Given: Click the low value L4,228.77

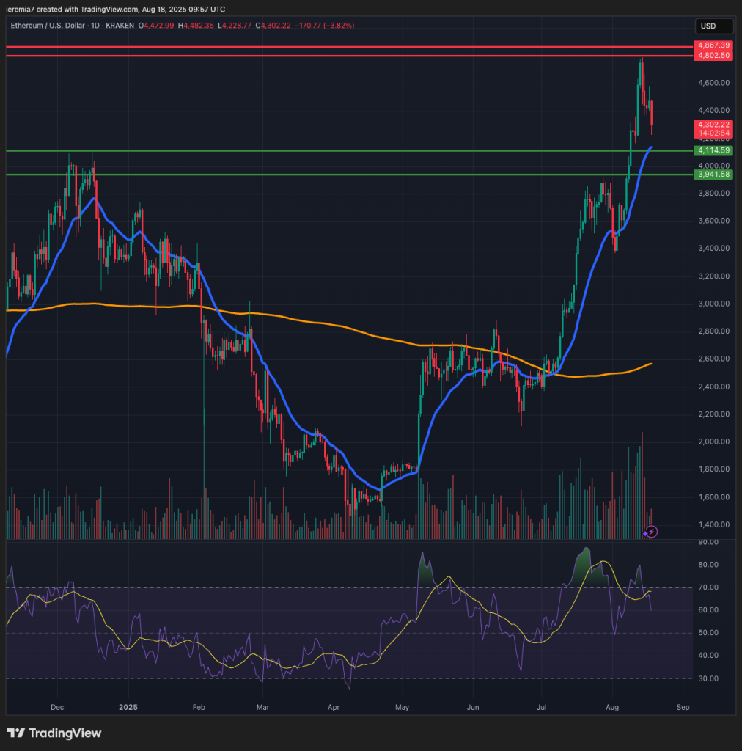Looking at the screenshot, I should pos(235,26).
